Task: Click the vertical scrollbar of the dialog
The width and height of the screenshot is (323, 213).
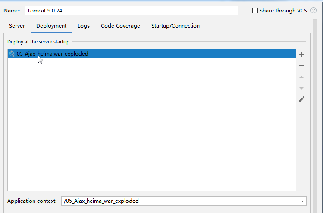Action: point(314,115)
